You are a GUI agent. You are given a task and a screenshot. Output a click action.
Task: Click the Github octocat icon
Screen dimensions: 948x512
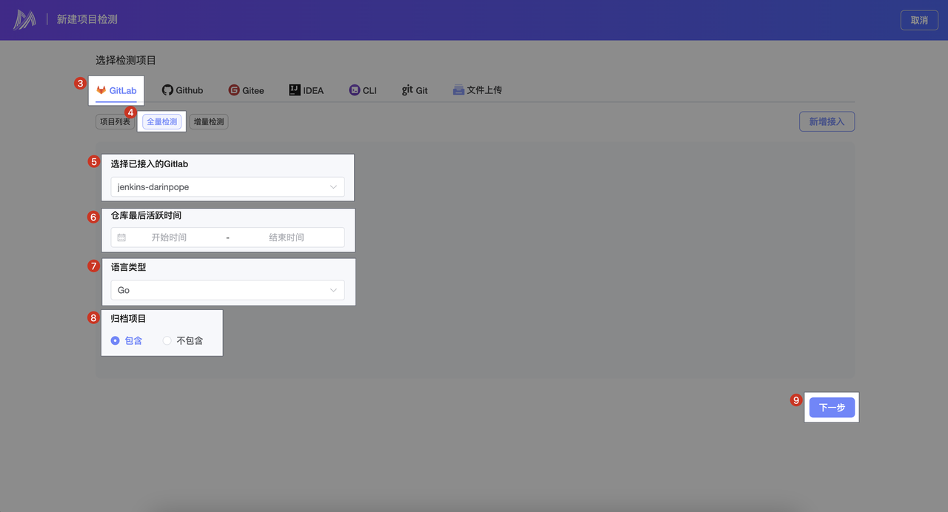pyautogui.click(x=167, y=90)
